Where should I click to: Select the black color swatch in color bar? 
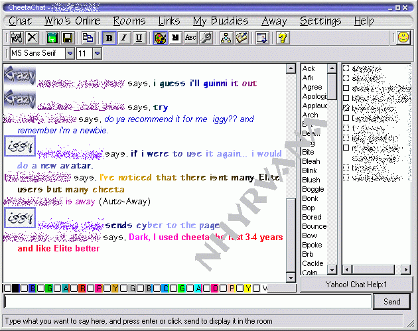[15, 289]
